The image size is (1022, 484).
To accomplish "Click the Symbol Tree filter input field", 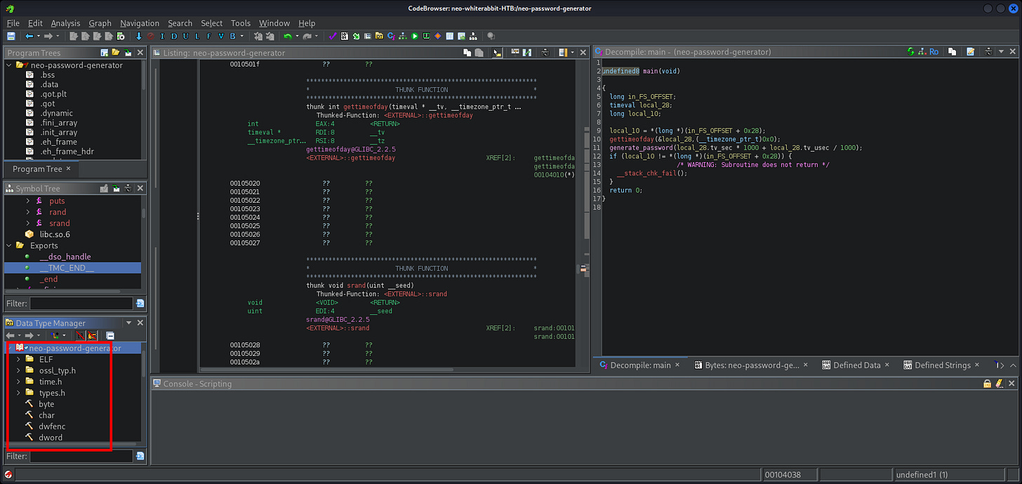I will coord(81,304).
